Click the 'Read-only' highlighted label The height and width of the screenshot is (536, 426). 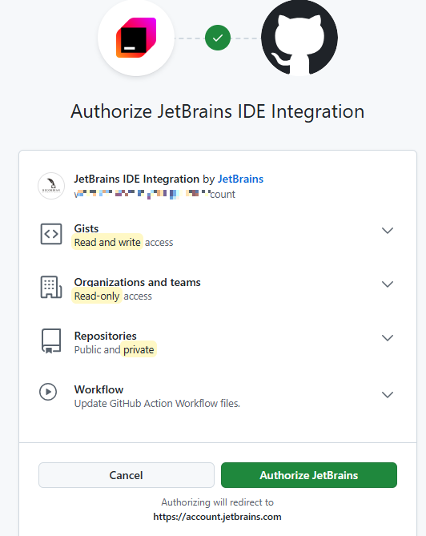click(97, 296)
